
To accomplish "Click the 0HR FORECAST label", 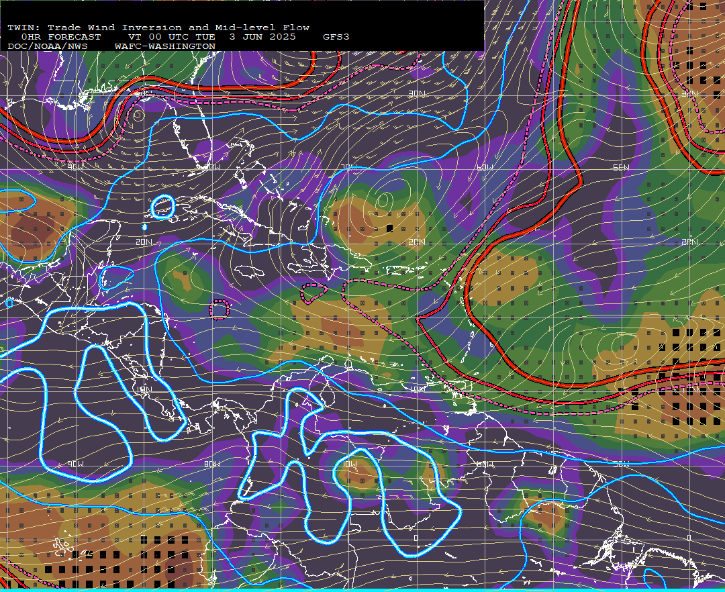I will (x=61, y=37).
